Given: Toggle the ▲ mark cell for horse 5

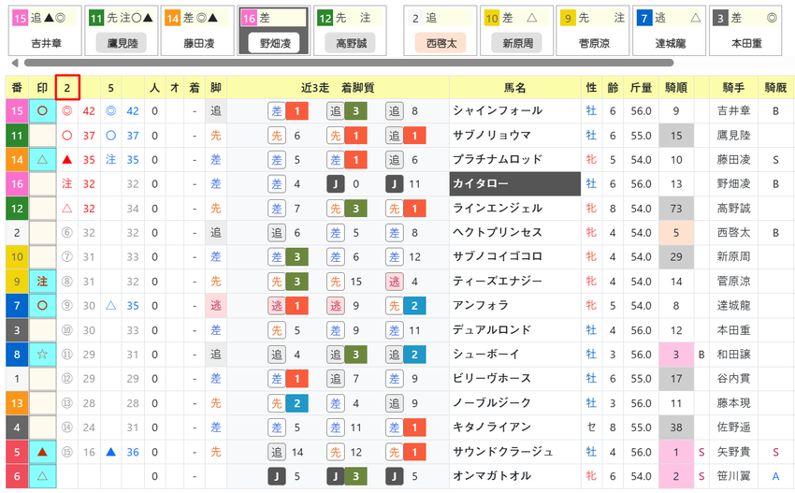Looking at the screenshot, I should tap(43, 452).
